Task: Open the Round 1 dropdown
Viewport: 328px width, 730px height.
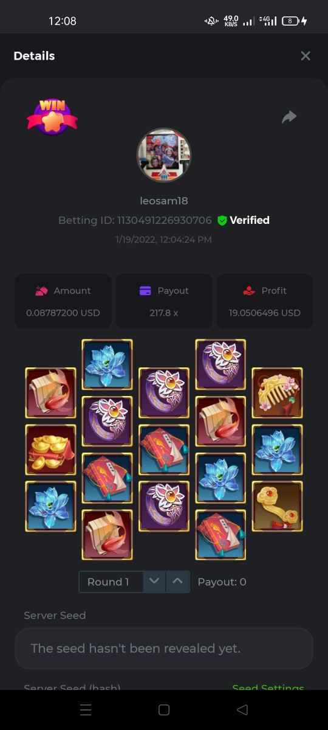Action: [111, 582]
